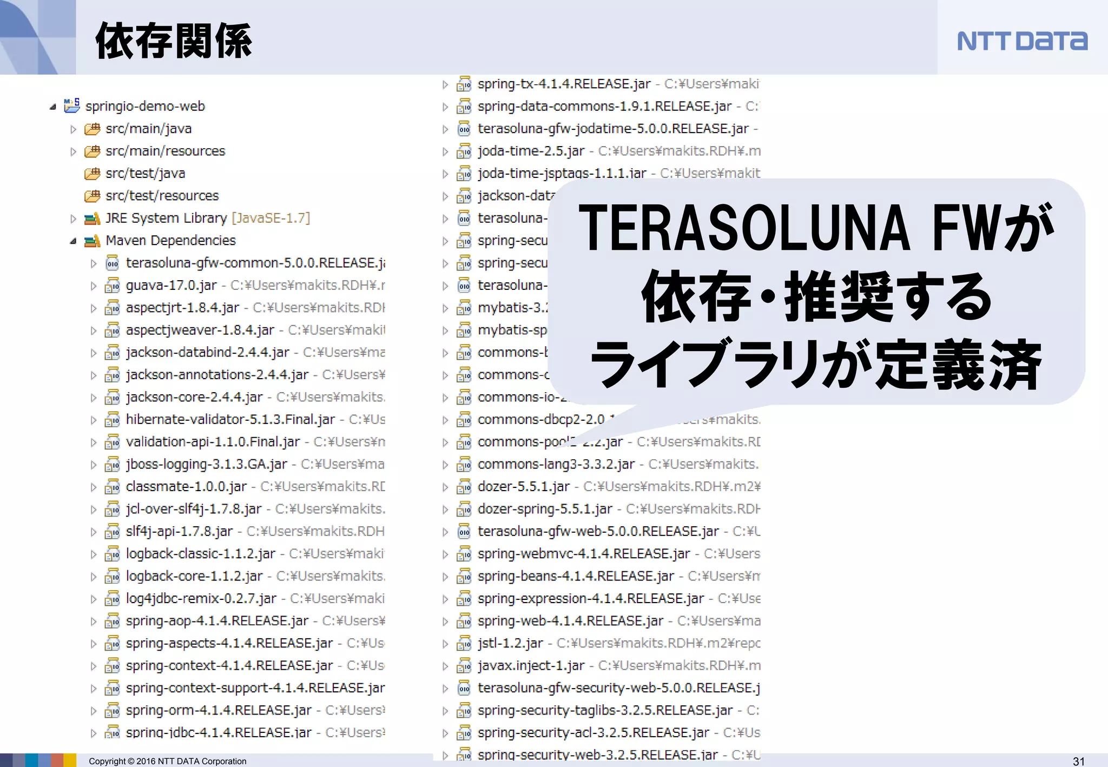The width and height of the screenshot is (1108, 767).
Task: Select the spring-context-support jar row
Action: (x=238, y=688)
